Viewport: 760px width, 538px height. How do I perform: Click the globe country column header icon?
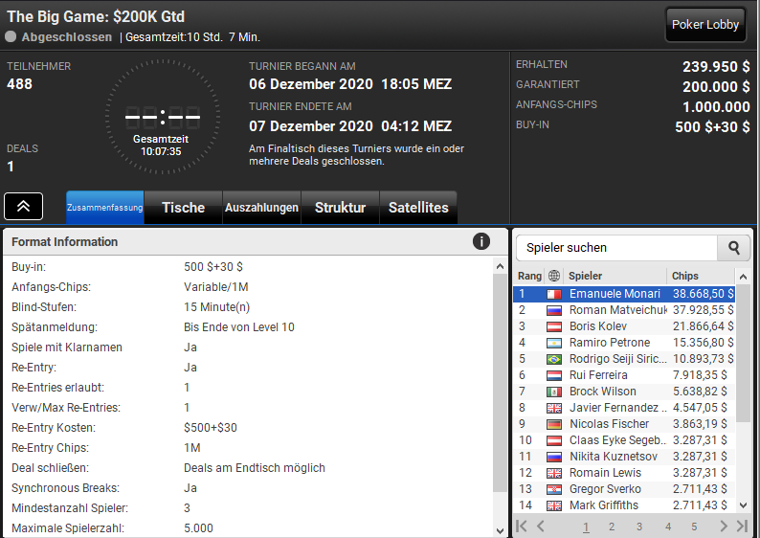click(x=553, y=276)
